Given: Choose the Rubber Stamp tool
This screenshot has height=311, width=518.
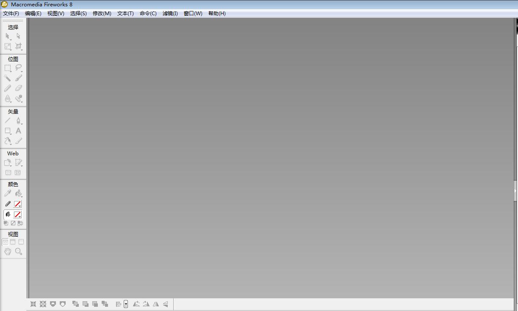Looking at the screenshot, I should coord(18,99).
